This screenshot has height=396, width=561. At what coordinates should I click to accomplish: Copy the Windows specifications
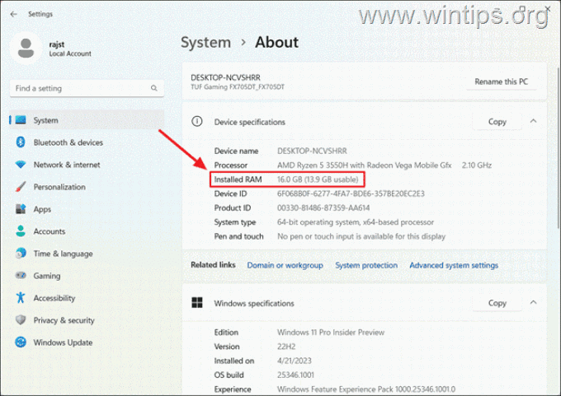497,303
